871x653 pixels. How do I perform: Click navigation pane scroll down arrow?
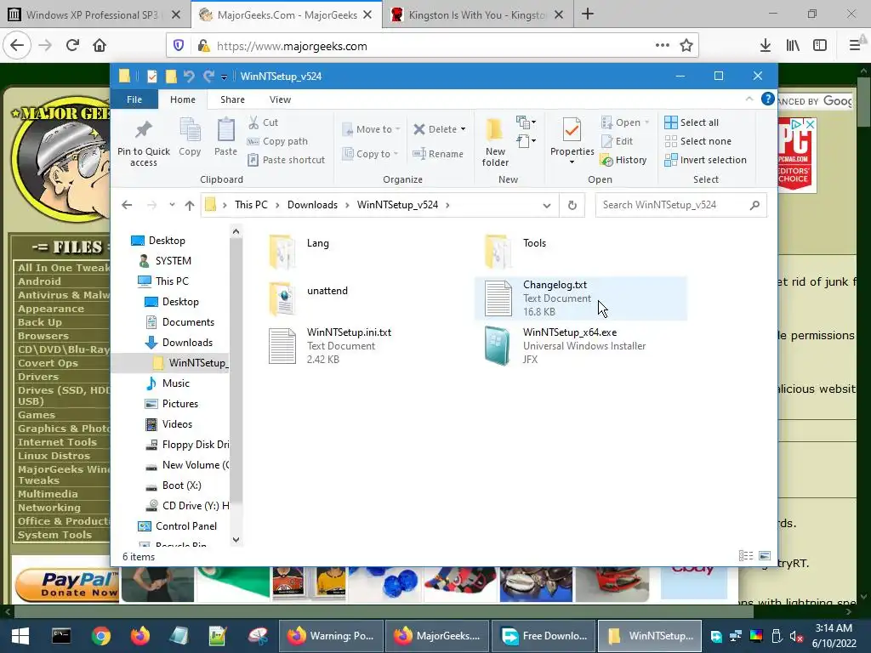[x=236, y=540]
